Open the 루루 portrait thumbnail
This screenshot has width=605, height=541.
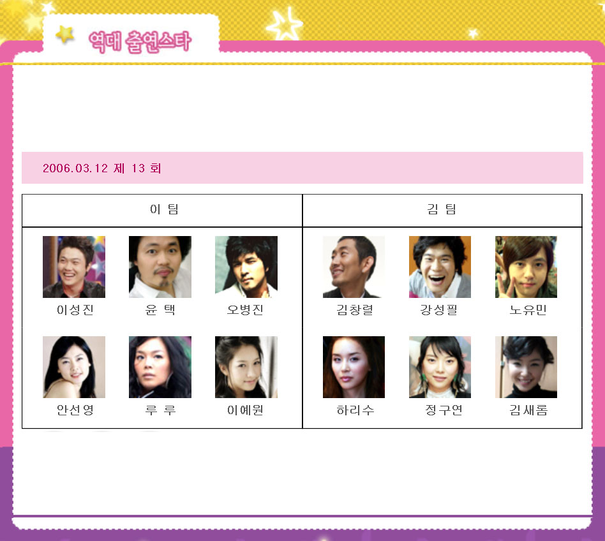point(160,367)
